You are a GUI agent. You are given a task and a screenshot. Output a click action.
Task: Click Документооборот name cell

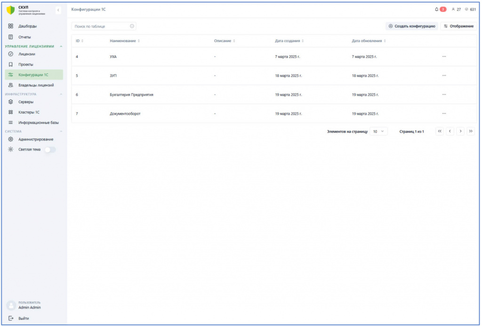coord(125,114)
